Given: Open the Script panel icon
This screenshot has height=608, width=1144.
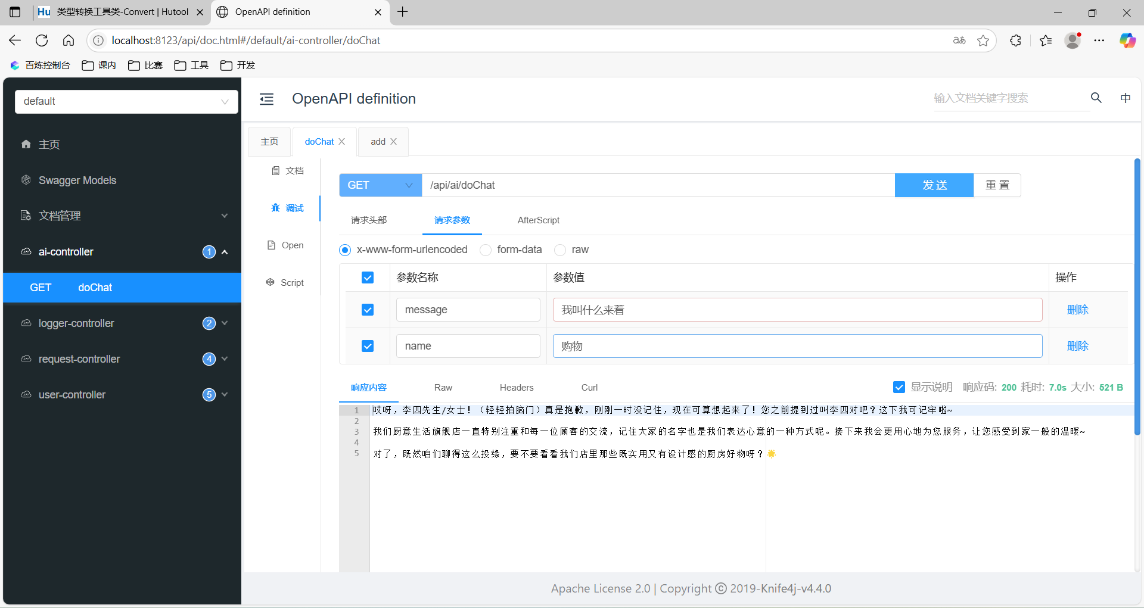Looking at the screenshot, I should tap(285, 282).
